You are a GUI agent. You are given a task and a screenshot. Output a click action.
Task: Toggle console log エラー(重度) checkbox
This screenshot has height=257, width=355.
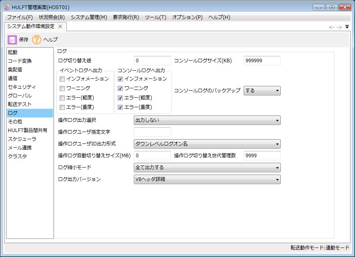click(x=120, y=107)
